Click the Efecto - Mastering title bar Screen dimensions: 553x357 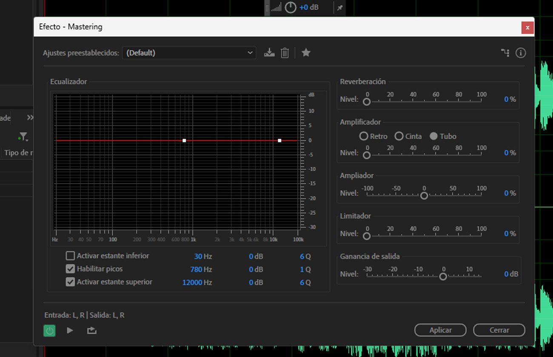pyautogui.click(x=170, y=27)
